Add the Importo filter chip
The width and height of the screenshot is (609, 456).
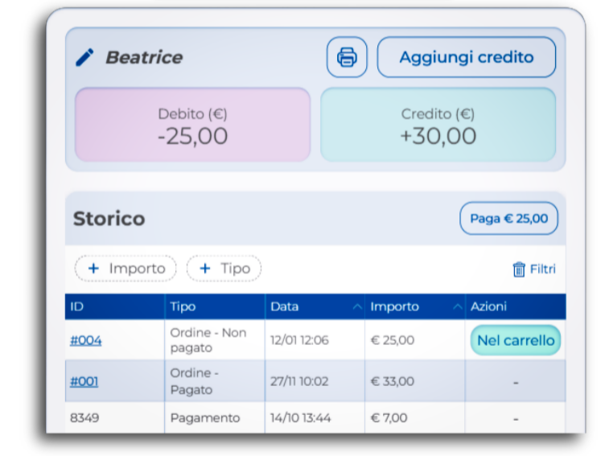(x=126, y=269)
